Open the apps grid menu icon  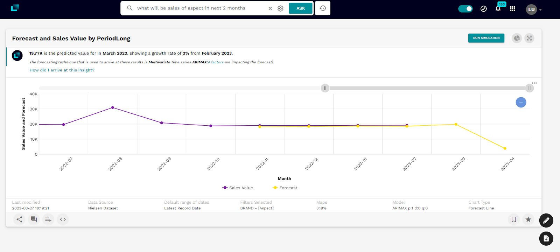[512, 9]
